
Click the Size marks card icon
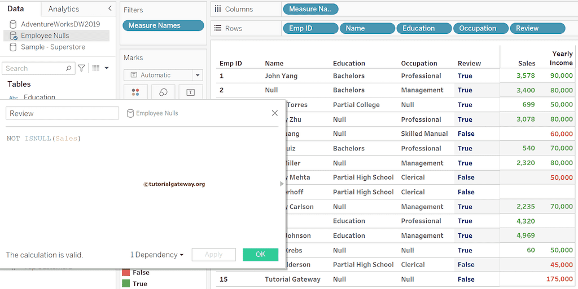tap(163, 92)
